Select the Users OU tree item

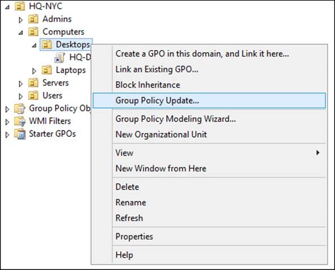click(52, 95)
